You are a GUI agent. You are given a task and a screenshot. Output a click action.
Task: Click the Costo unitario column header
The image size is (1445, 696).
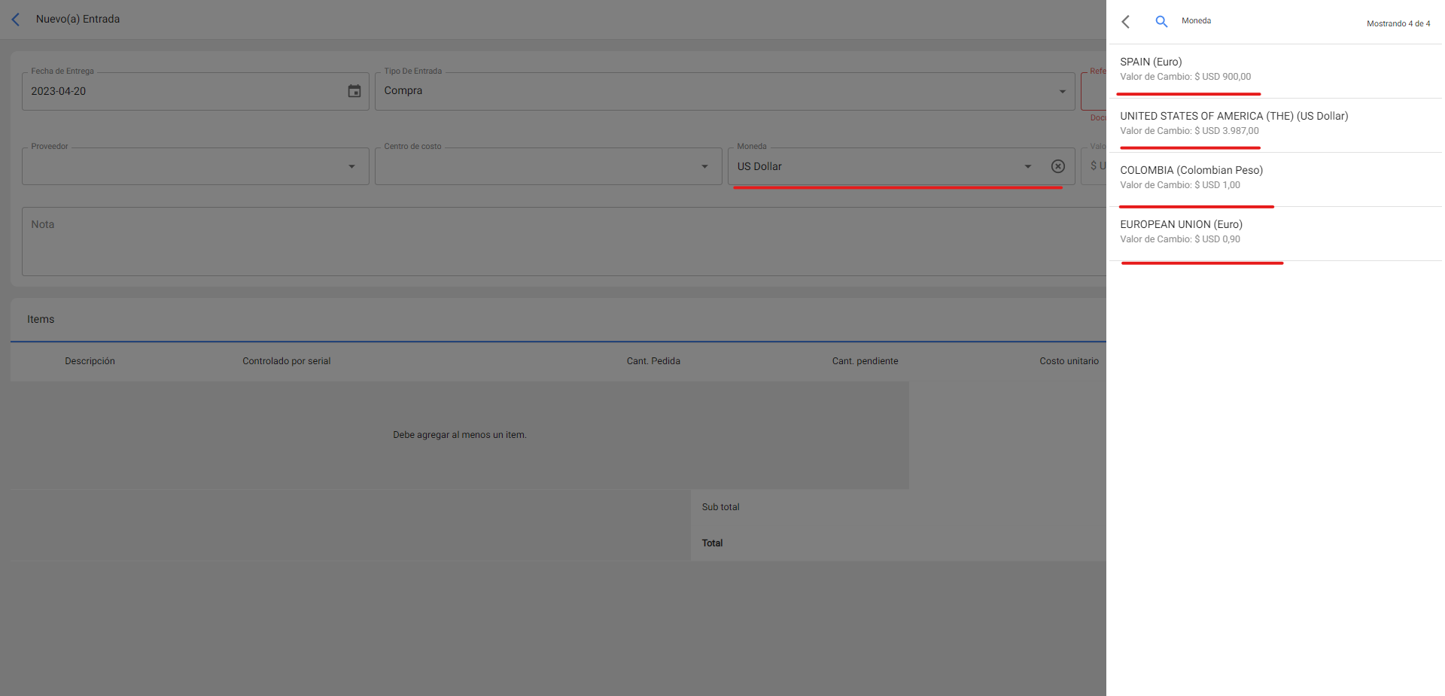point(1068,361)
